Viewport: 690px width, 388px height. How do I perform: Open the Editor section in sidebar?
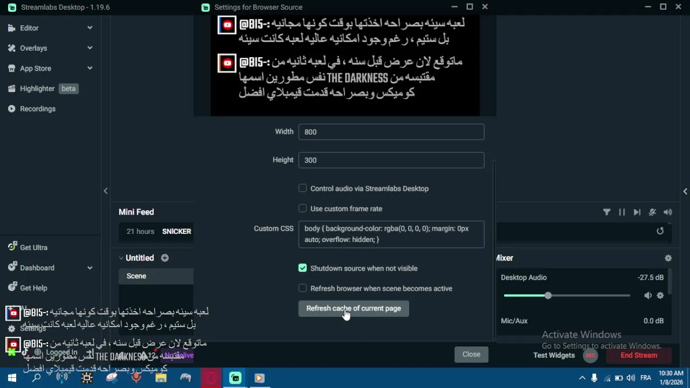[29, 28]
